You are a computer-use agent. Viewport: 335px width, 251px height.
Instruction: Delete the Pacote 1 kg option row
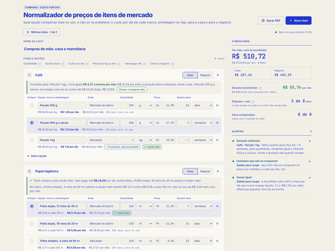click(x=217, y=140)
